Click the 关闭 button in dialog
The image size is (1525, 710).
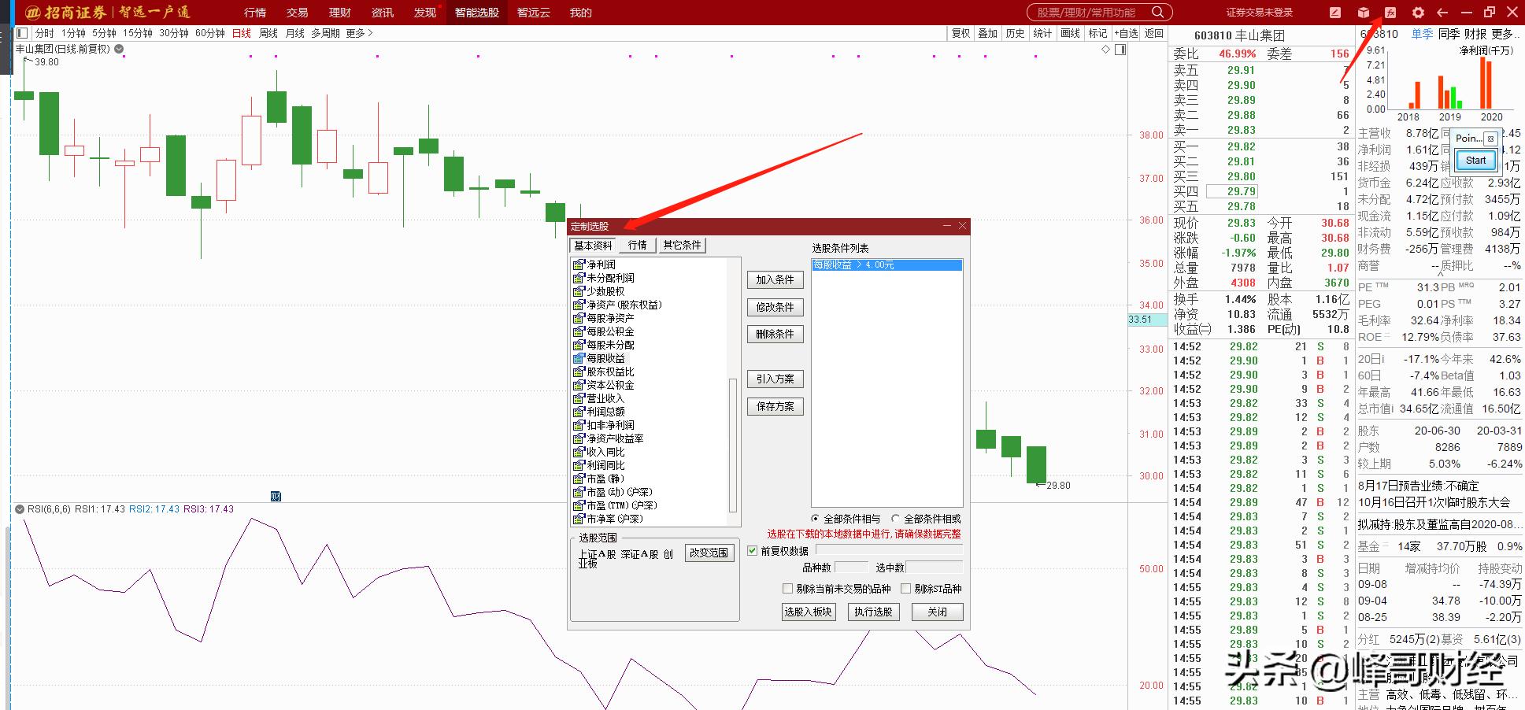pos(937,612)
